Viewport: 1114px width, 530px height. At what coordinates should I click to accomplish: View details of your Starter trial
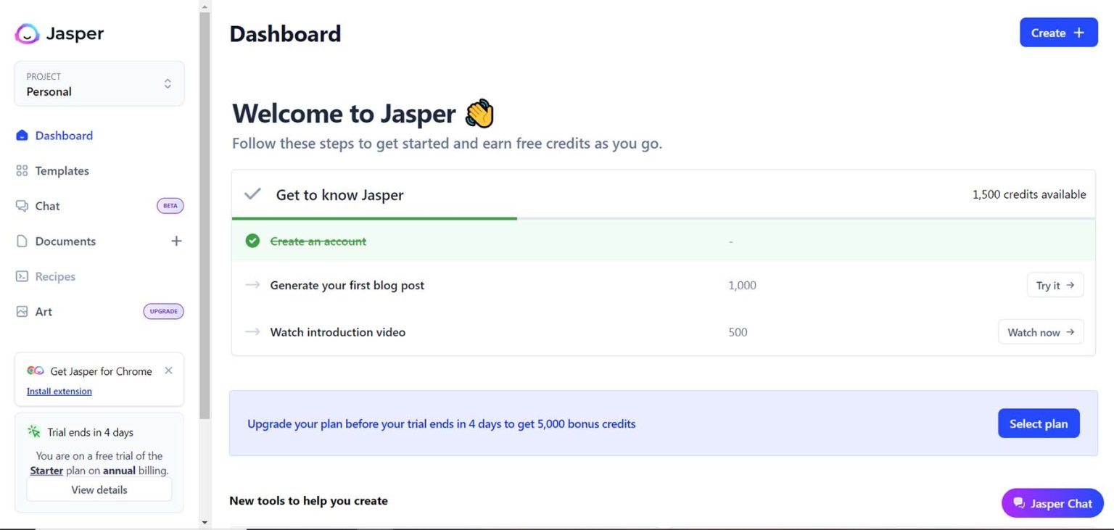point(99,489)
